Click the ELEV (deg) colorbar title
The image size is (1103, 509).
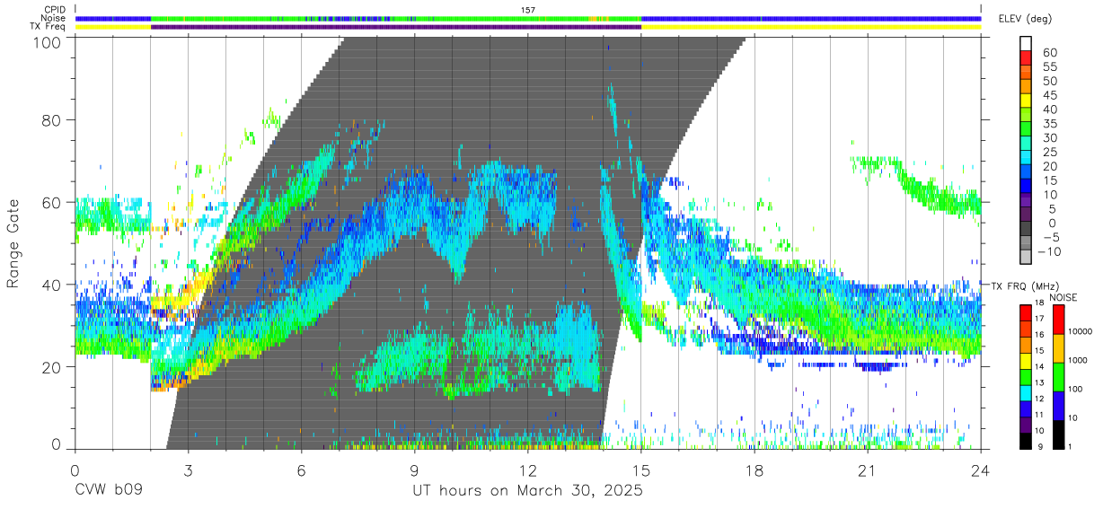pyautogui.click(x=1027, y=19)
